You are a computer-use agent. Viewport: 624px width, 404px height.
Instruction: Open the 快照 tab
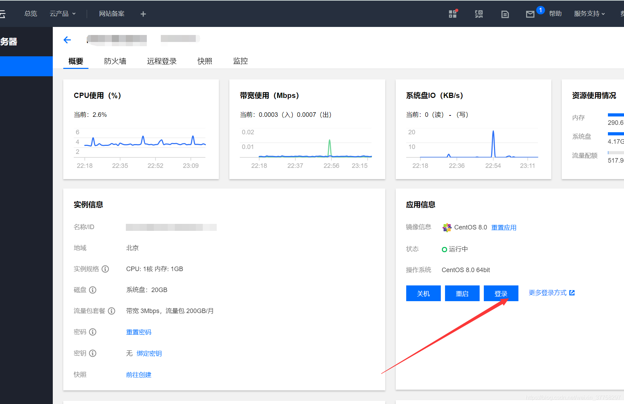pos(205,61)
